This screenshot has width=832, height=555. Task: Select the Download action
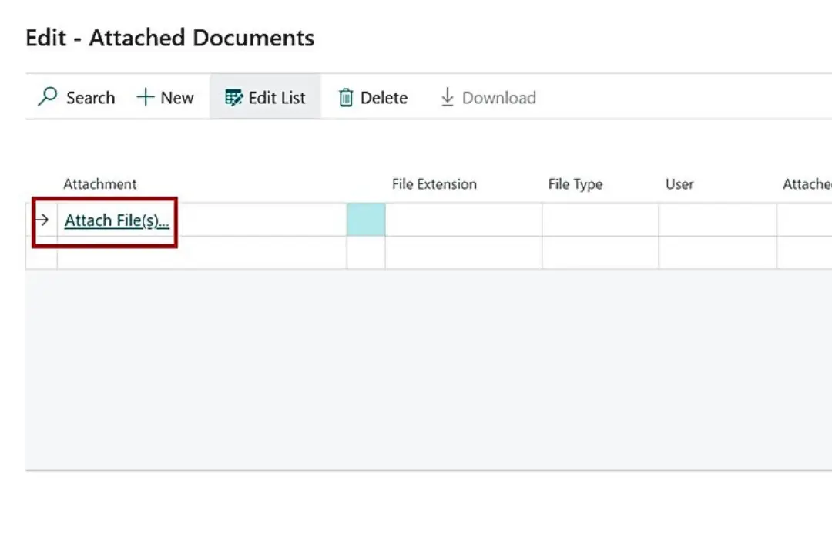(x=488, y=97)
